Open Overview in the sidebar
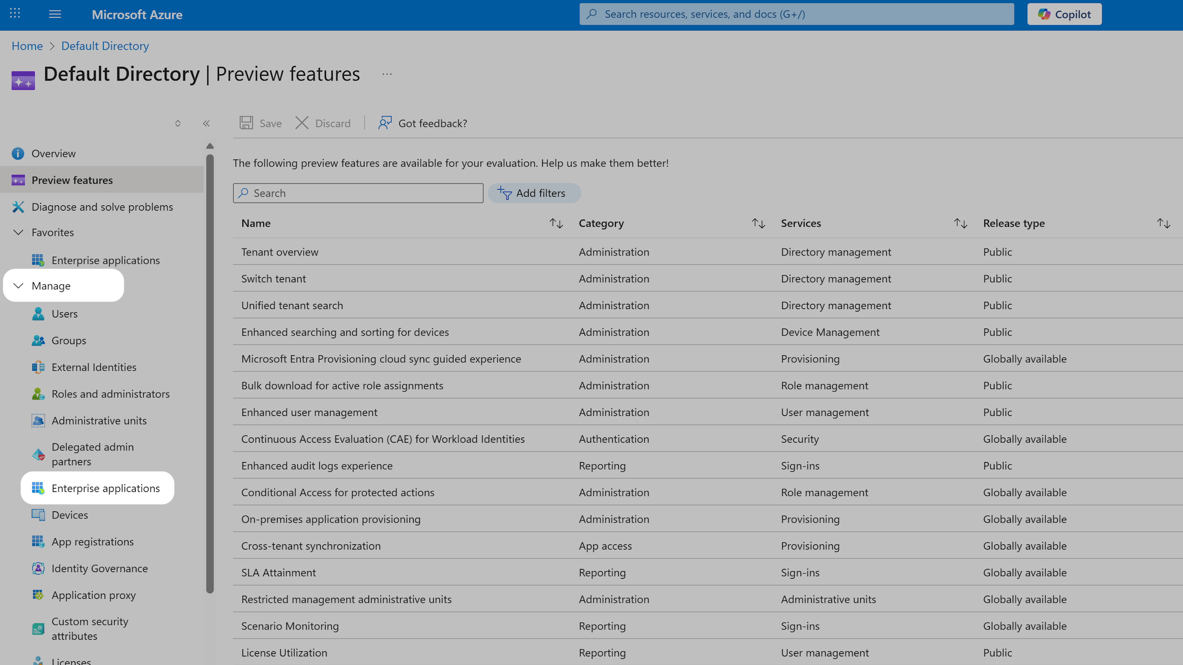 [102, 154]
